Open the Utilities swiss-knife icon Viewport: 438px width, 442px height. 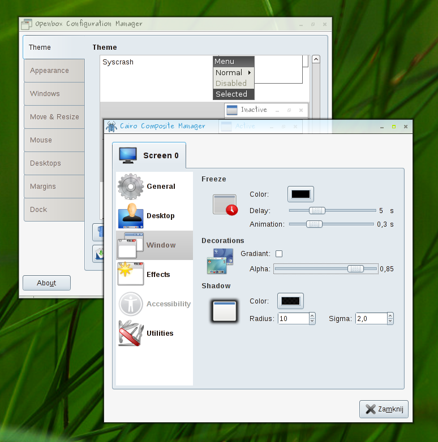pyautogui.click(x=131, y=333)
